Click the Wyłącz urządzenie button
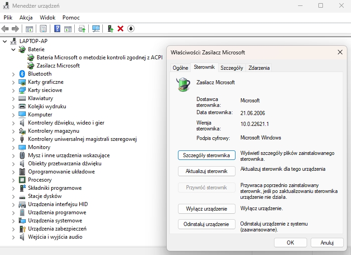 (207, 209)
